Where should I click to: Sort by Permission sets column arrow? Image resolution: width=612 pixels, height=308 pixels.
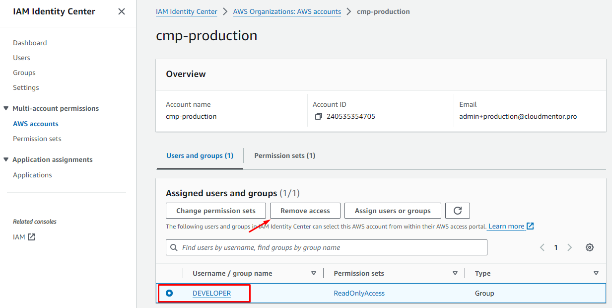point(455,273)
